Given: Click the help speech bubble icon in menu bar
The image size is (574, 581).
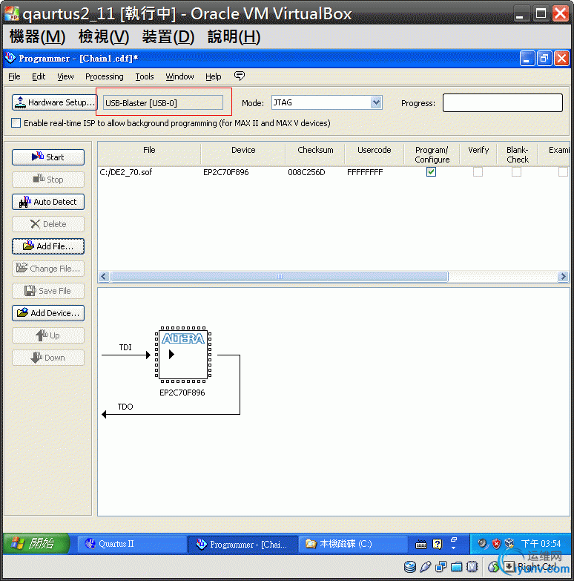Looking at the screenshot, I should click(240, 76).
